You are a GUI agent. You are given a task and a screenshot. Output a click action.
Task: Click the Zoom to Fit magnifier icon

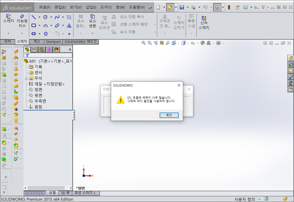[144, 43]
